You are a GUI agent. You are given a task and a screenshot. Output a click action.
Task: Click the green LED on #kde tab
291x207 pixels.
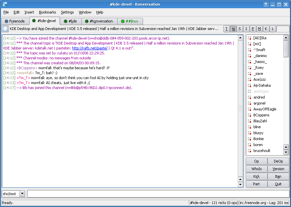tap(65, 21)
